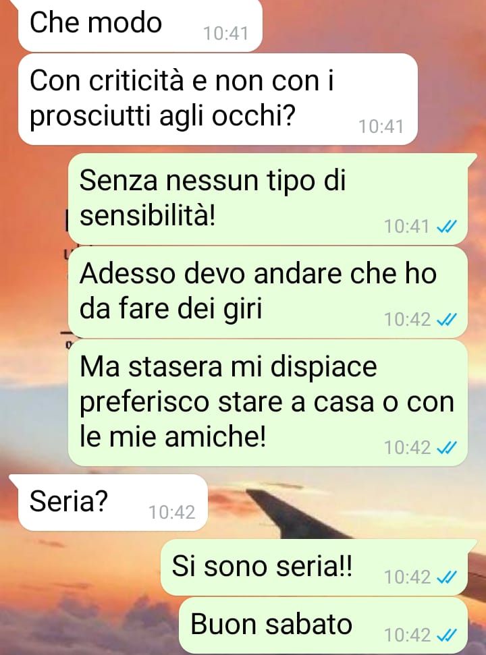Select the 'Buon sabato' message bubble
Viewport: 486px width, 655px height.
[x=323, y=625]
